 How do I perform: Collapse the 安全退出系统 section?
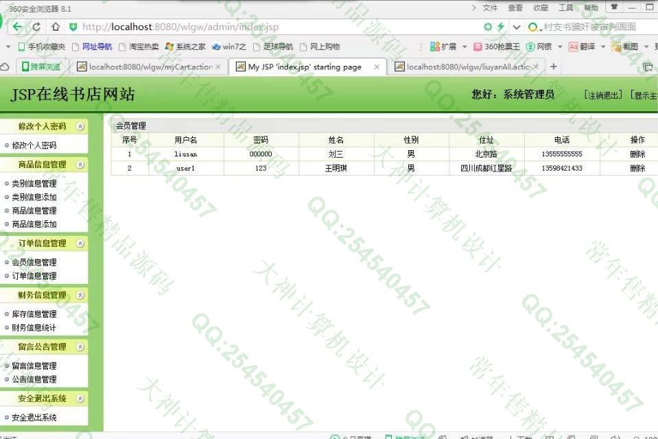[x=80, y=399]
